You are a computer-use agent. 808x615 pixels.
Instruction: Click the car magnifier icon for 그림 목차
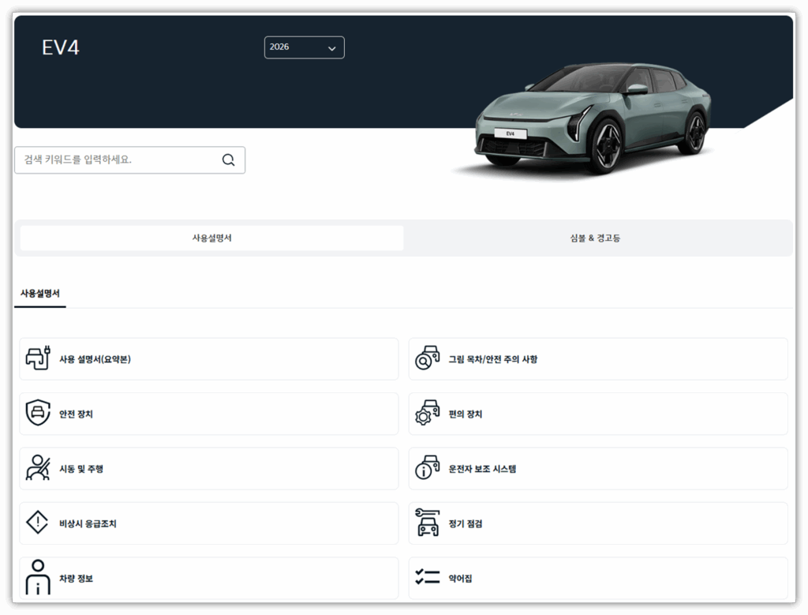427,359
